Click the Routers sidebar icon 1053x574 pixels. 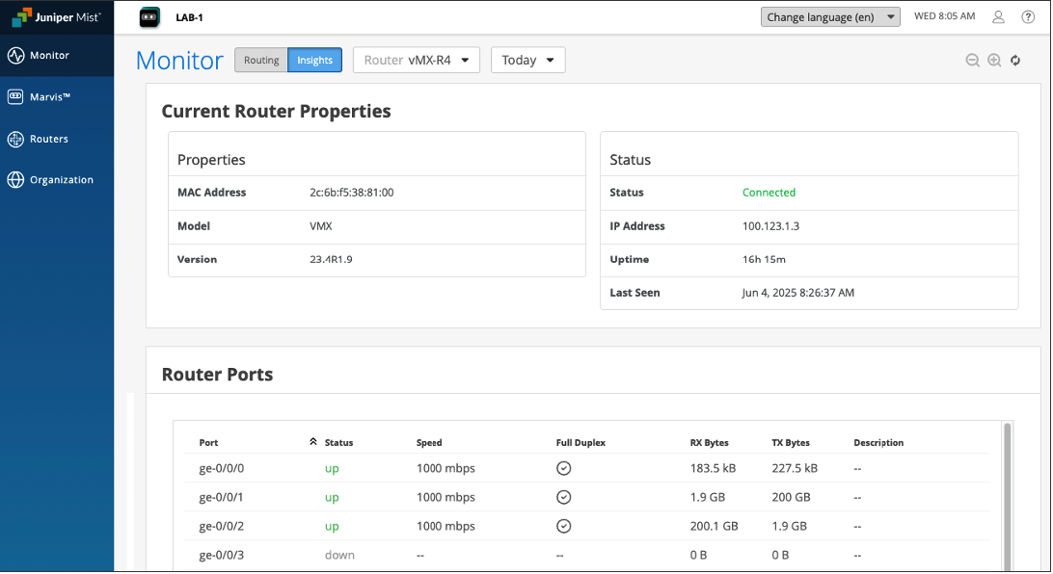coord(15,140)
